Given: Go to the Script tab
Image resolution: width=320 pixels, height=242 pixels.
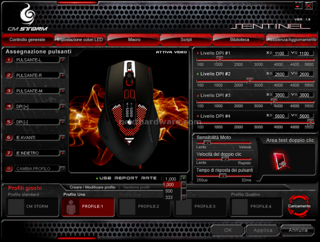Looking at the screenshot, I should pos(186,40).
